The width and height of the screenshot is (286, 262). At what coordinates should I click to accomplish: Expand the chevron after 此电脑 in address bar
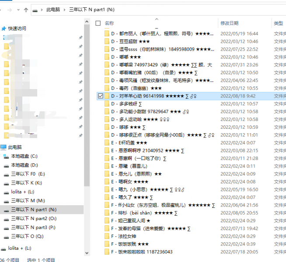(x=64, y=9)
